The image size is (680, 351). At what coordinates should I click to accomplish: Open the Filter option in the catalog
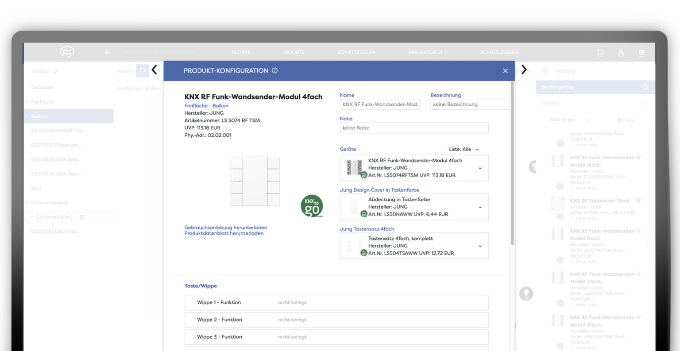click(625, 120)
